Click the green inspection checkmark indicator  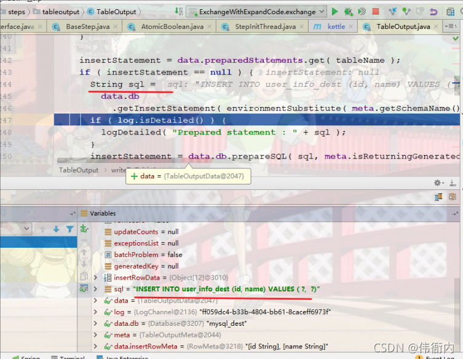(x=456, y=39)
